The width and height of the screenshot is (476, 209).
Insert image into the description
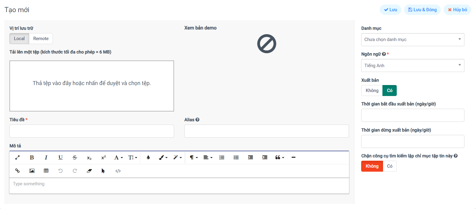(x=32, y=171)
